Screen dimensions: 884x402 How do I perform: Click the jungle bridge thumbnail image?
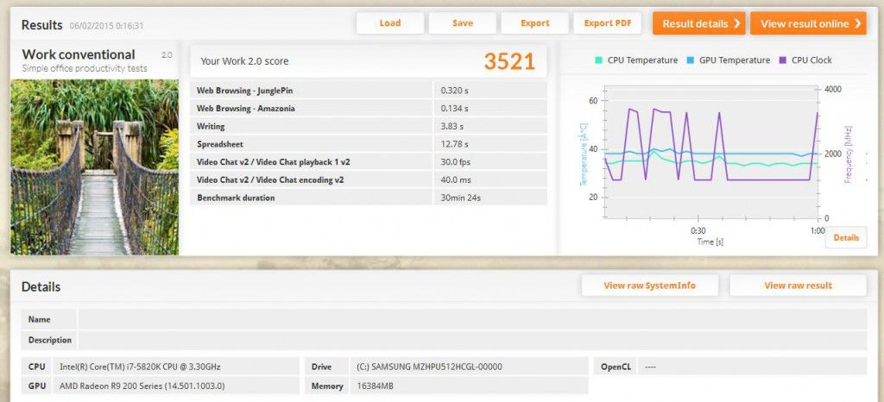(94, 167)
